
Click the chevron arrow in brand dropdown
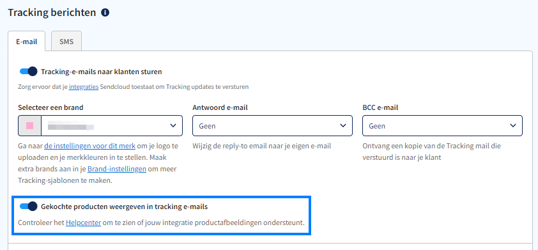pyautogui.click(x=173, y=126)
